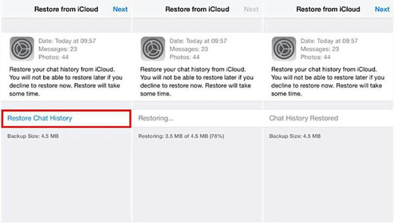Click Photos: 44 in the Restoring screen
The image size is (394, 223).
pyautogui.click(x=184, y=57)
